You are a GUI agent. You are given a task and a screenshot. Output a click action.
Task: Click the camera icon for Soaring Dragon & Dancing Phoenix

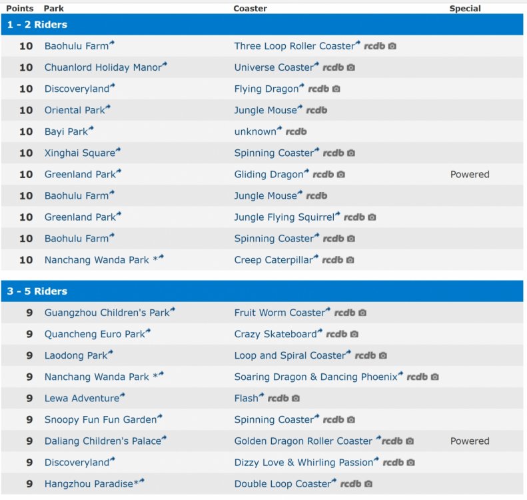pyautogui.click(x=435, y=377)
